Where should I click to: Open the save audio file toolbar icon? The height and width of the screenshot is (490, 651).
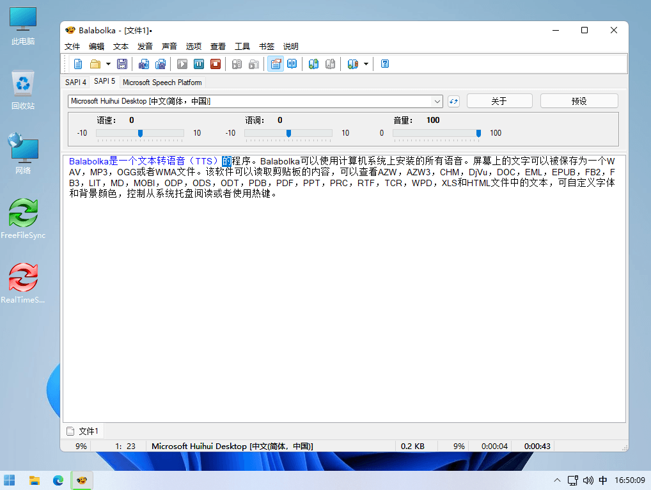(144, 63)
